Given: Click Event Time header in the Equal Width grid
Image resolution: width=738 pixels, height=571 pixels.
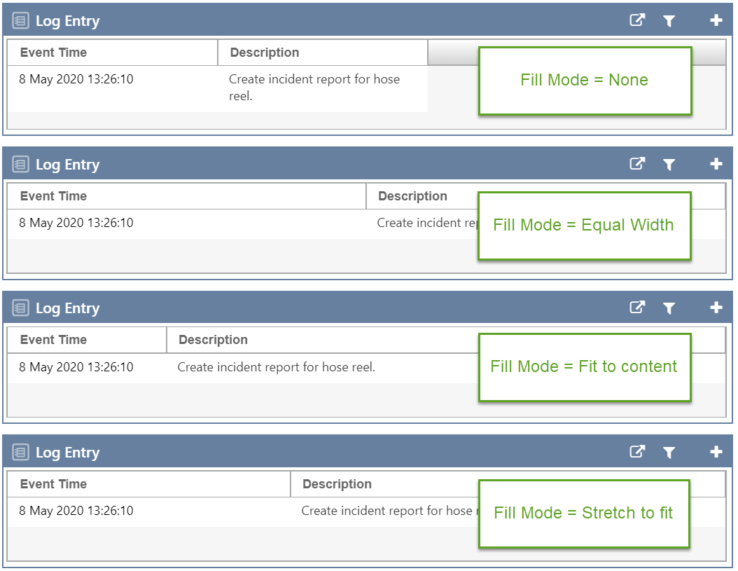Looking at the screenshot, I should [x=54, y=196].
